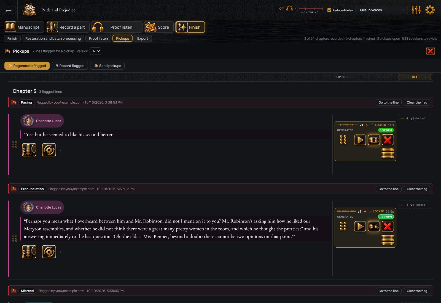
Task: Click the regenerate gear icon under 'Perhaps you mean' line
Action: [49, 252]
